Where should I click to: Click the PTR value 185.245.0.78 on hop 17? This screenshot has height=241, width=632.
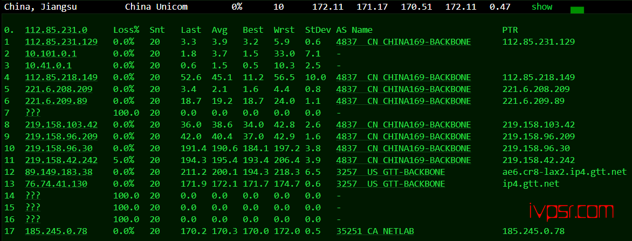(533, 232)
